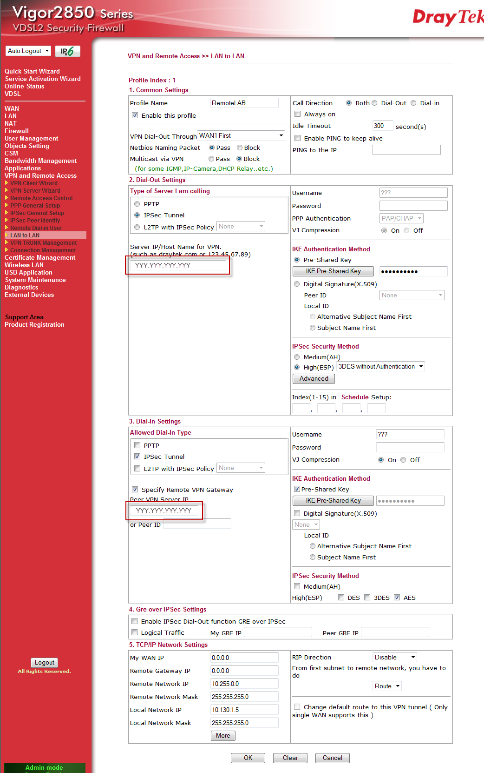This screenshot has width=484, height=773.
Task: Open Bandwidth Management menu
Action: [x=40, y=161]
